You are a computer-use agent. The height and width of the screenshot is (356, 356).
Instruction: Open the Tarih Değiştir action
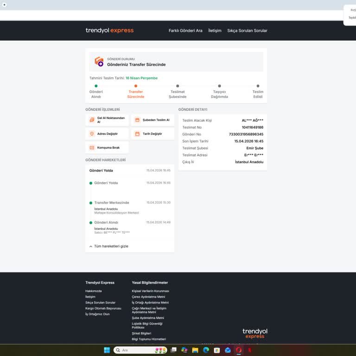pos(153,133)
